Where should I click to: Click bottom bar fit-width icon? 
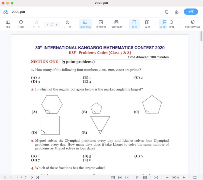[x=120, y=177]
